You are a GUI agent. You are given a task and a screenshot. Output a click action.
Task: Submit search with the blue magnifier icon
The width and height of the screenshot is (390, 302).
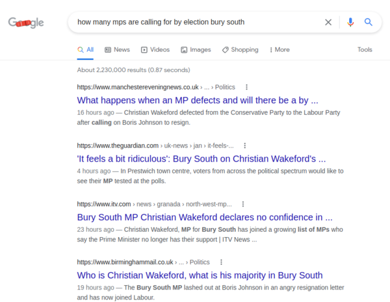(x=369, y=22)
